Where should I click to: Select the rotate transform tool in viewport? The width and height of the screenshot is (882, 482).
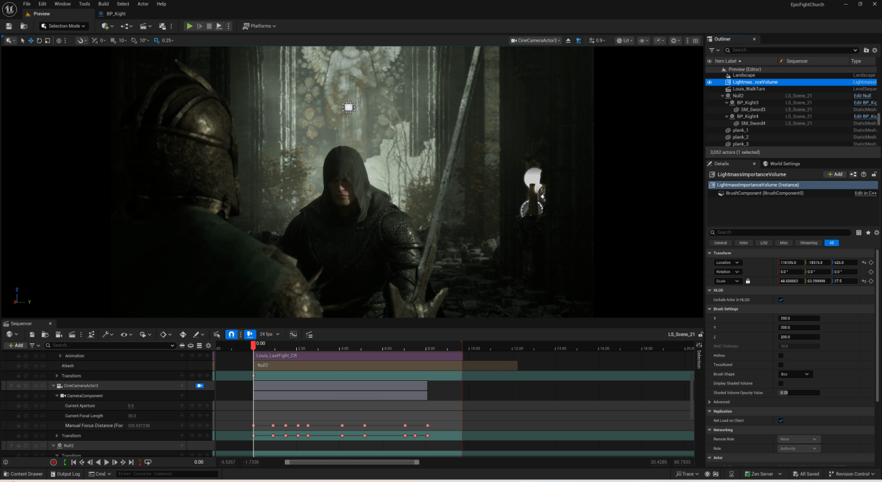39,41
